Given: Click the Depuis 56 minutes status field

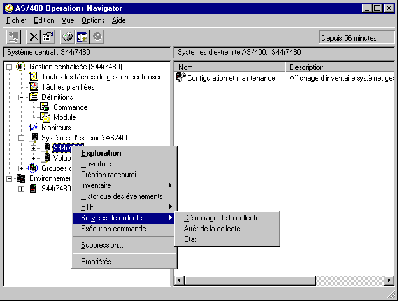Looking at the screenshot, I should click(357, 37).
